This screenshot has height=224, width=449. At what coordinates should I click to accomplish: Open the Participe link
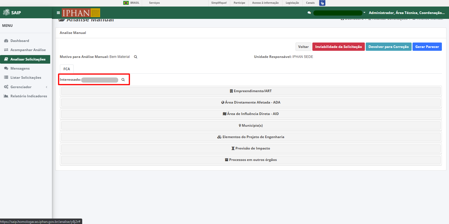[x=239, y=3]
